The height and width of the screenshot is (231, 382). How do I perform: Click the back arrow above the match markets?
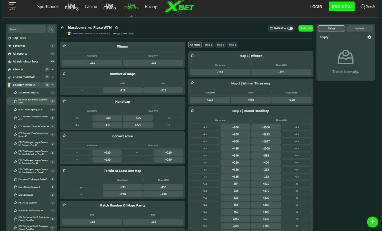coord(62,27)
